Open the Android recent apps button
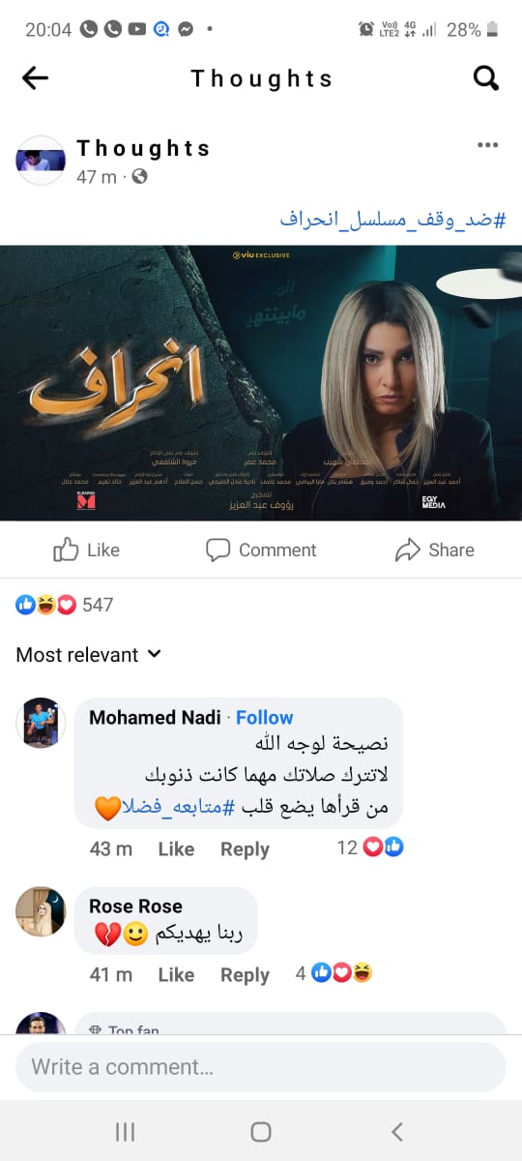The height and width of the screenshot is (1161, 522). pyautogui.click(x=125, y=1131)
